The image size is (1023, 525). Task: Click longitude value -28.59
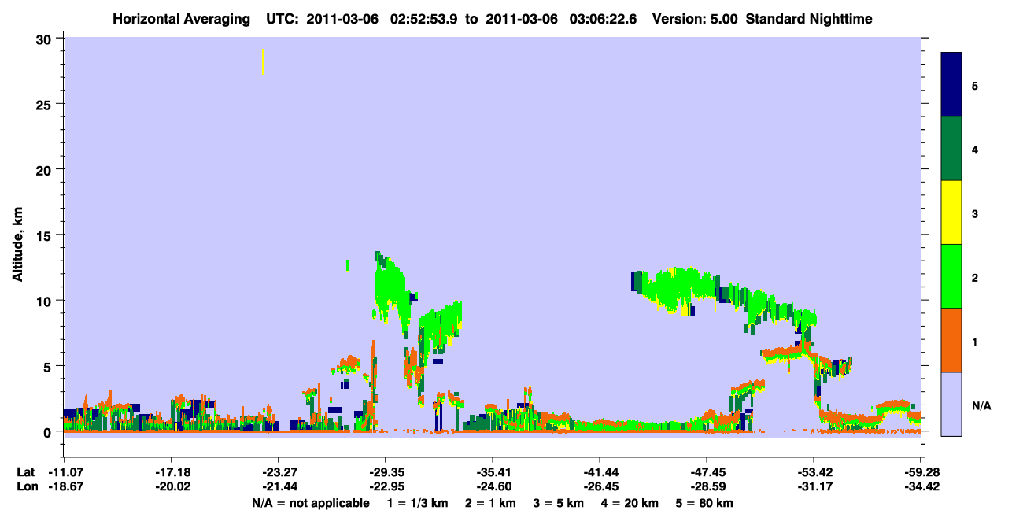pyautogui.click(x=706, y=487)
